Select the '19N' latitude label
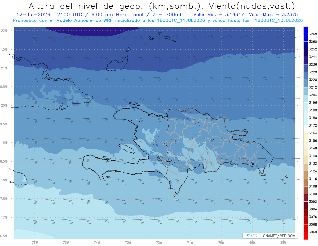318x246 pixels. (x=4, y=143)
